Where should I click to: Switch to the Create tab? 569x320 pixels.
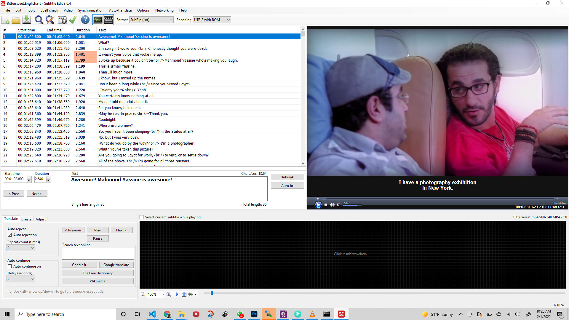pos(26,219)
